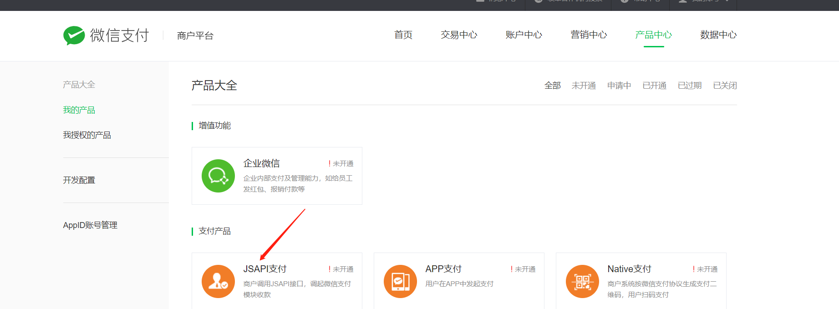The width and height of the screenshot is (839, 309).
Task: Click the WeChat Pay logo icon
Action: pyautogui.click(x=74, y=35)
